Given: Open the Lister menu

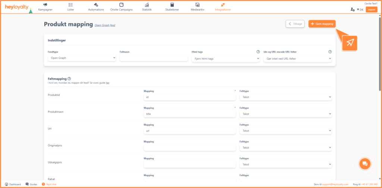Looking at the screenshot, I should (x=71, y=7).
